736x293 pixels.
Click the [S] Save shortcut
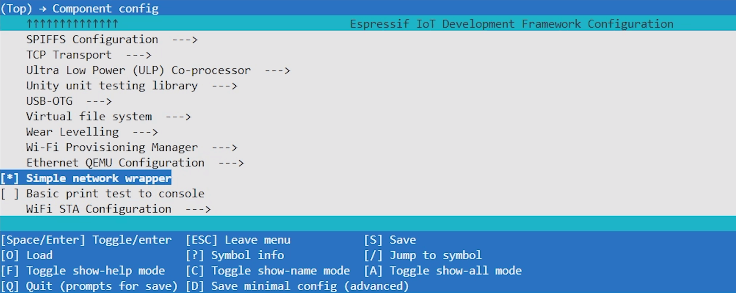pyautogui.click(x=390, y=240)
